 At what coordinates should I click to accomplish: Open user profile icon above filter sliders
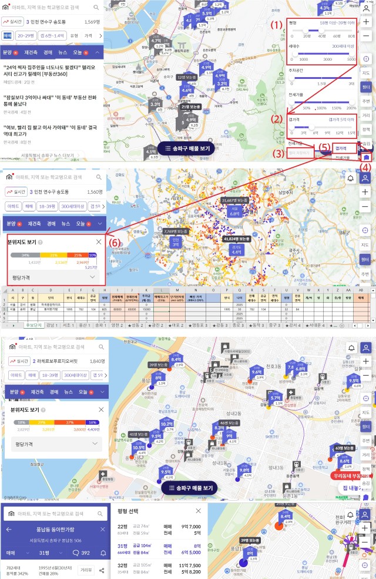[x=366, y=8]
